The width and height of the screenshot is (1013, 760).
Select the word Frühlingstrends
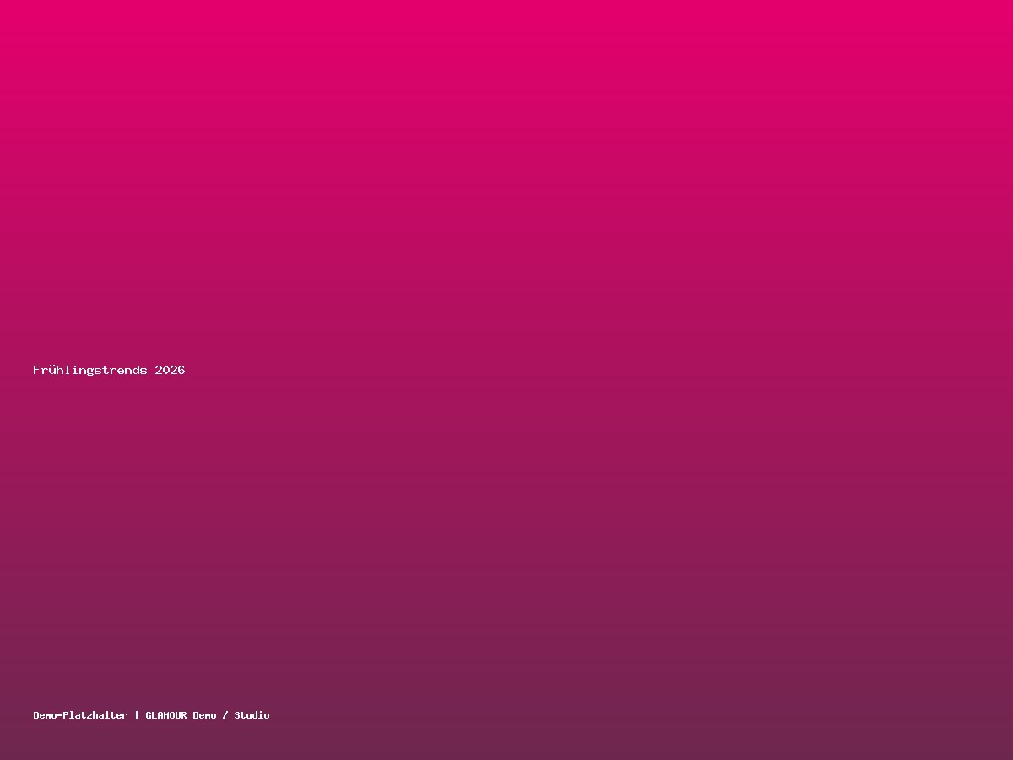tap(90, 370)
